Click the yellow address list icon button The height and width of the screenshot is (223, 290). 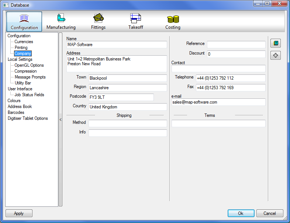276,43
